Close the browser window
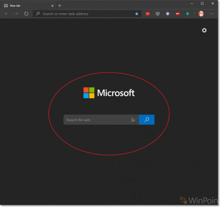Image resolution: width=220 pixels, height=207 pixels. coord(213,3)
